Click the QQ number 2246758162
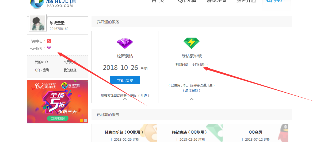Image resolution: width=324 pixels, height=142 pixels. coord(59,29)
